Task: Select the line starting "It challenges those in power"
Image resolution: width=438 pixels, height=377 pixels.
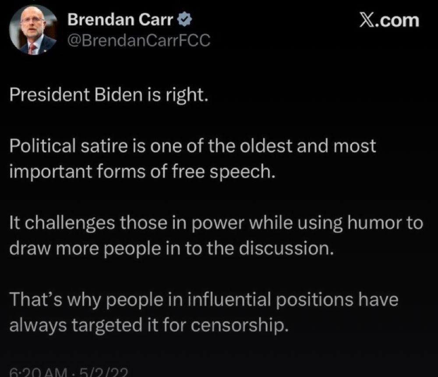Action: [216, 223]
